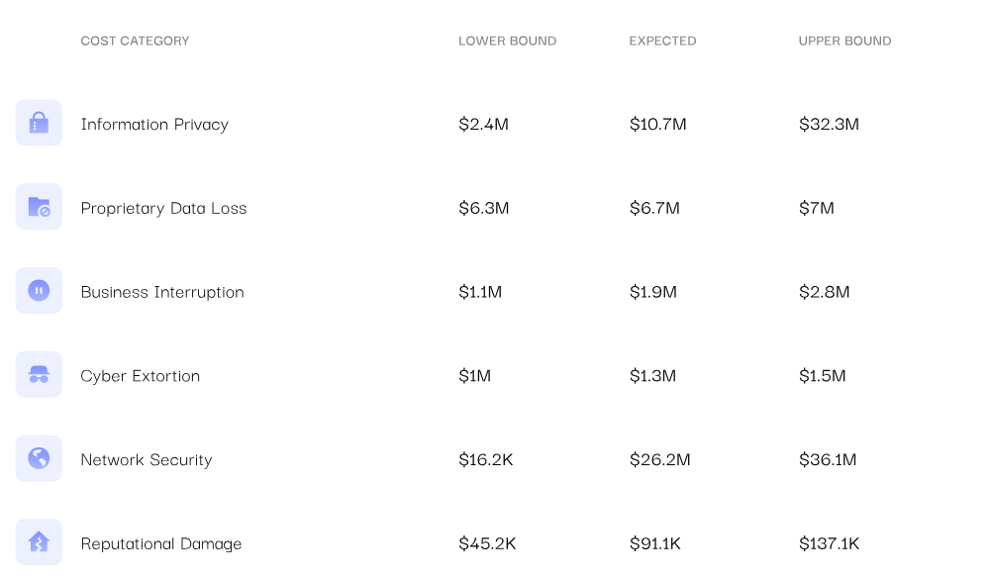
Task: Click the Proprietary Data Loss folder icon
Action: point(39,207)
